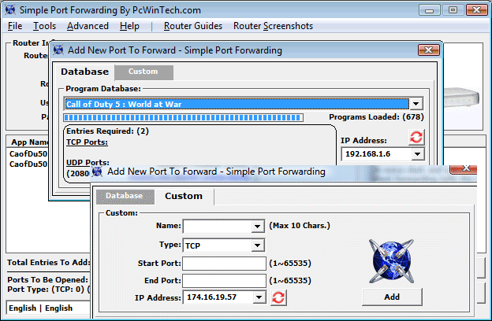The height and width of the screenshot is (321, 492).
Task: Click inside the Name input field
Action: (218, 226)
